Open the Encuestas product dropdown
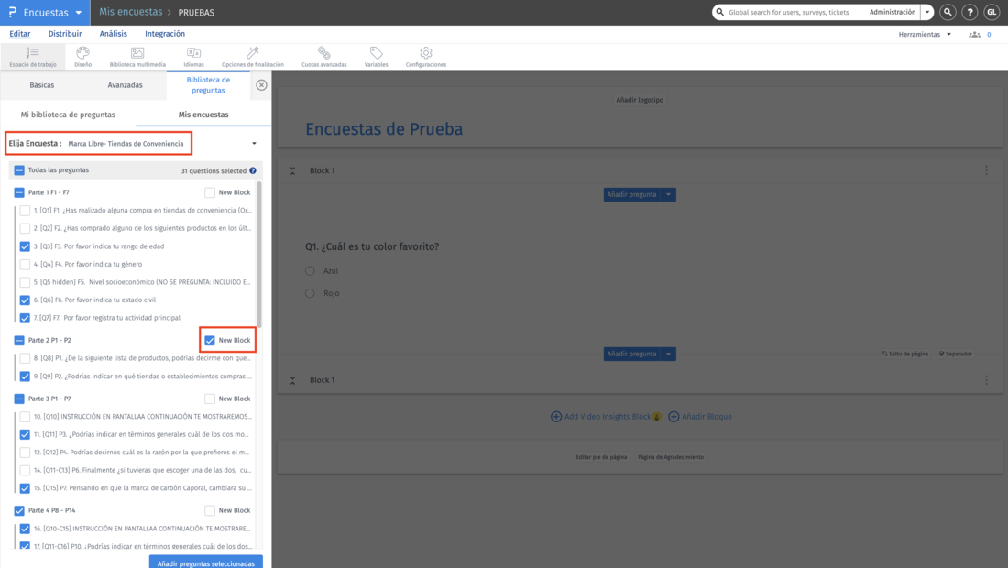 (x=79, y=13)
